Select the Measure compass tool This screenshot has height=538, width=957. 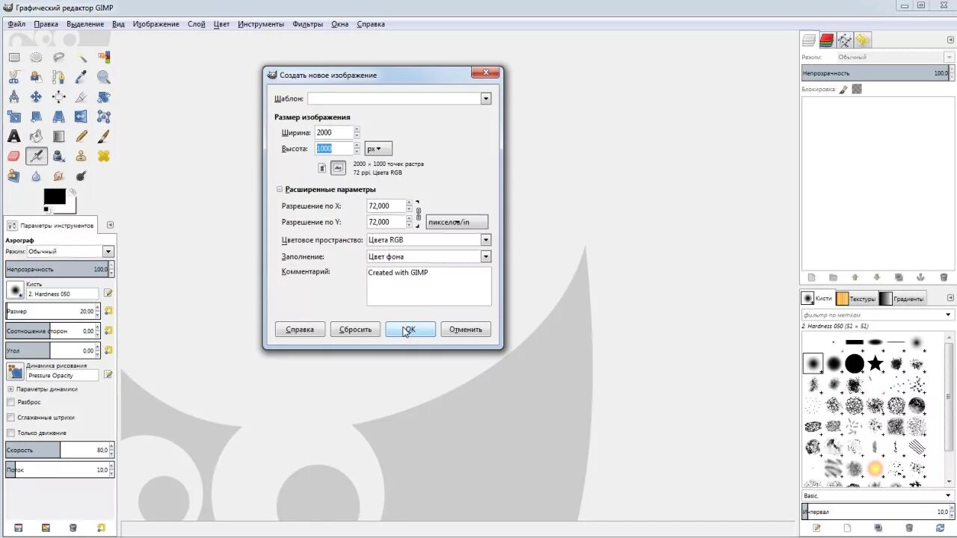pyautogui.click(x=13, y=96)
